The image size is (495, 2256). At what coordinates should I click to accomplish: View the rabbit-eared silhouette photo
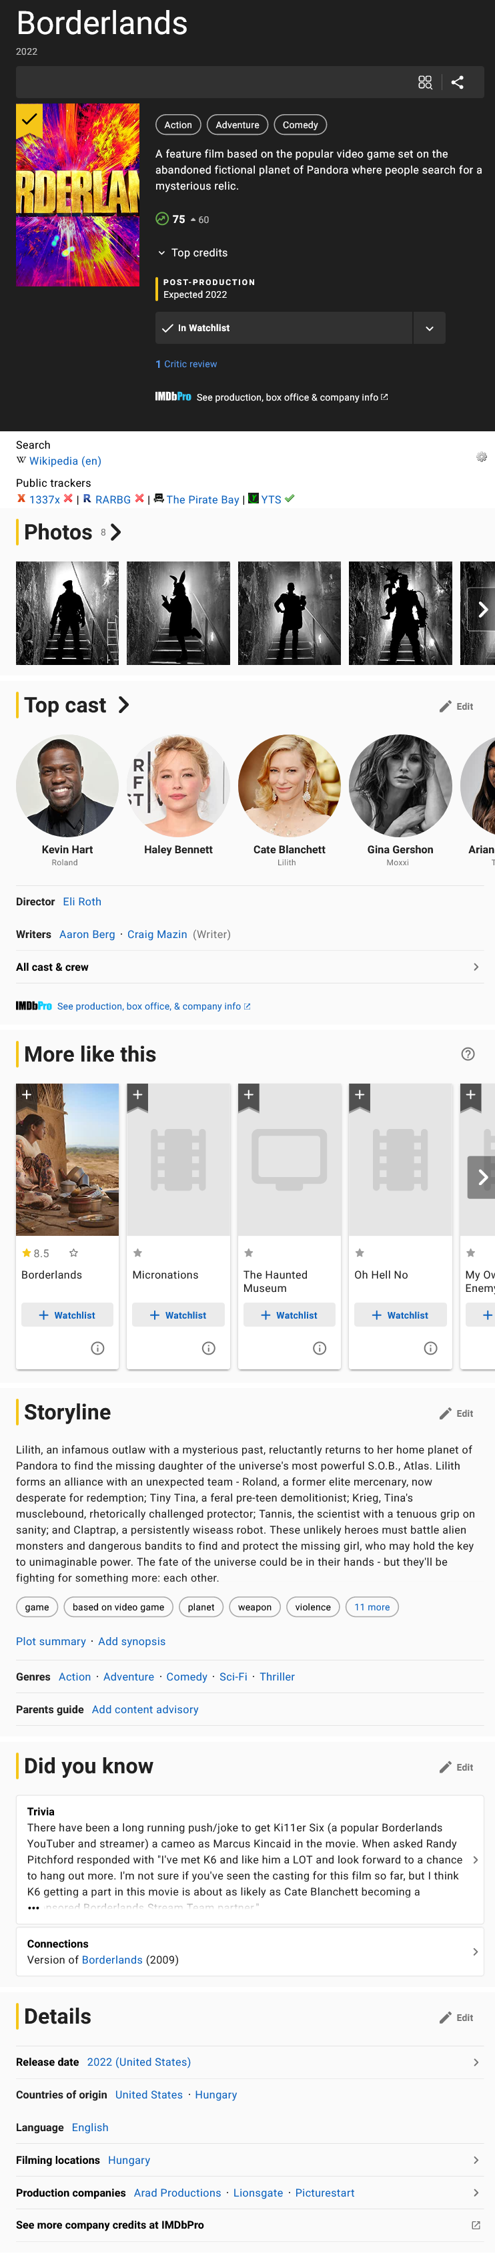(x=178, y=613)
